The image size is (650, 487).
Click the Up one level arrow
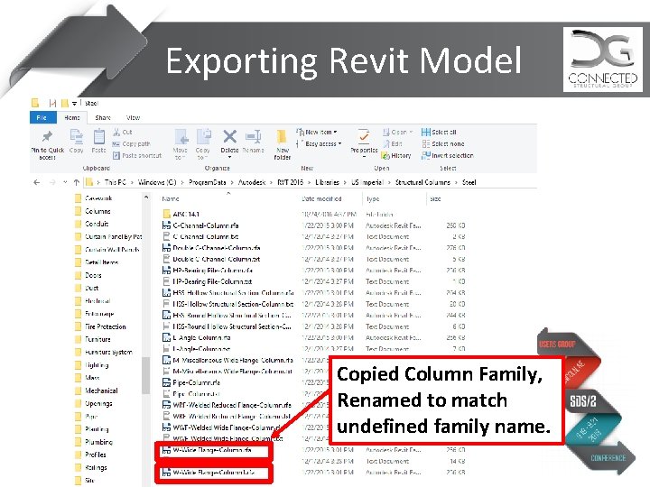(x=76, y=182)
